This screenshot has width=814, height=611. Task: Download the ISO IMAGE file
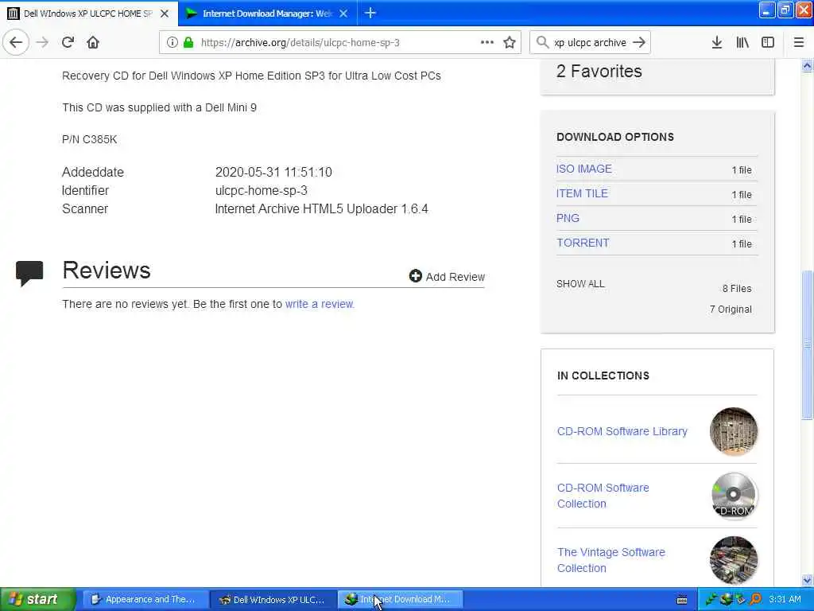pos(584,169)
